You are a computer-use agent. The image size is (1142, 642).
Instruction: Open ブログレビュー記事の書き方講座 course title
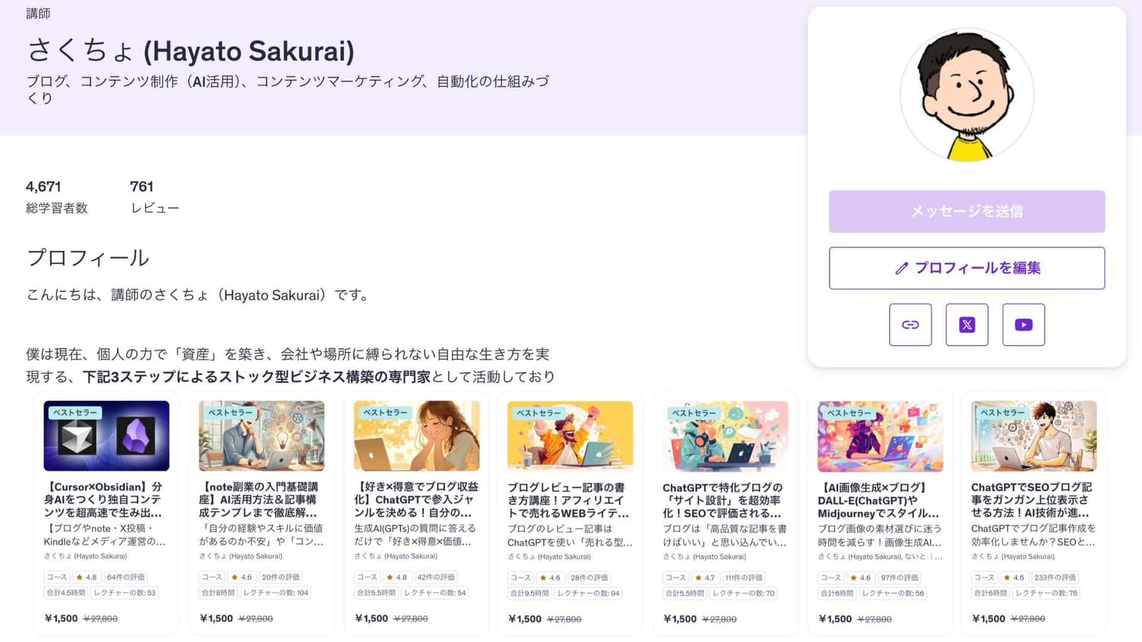click(568, 500)
